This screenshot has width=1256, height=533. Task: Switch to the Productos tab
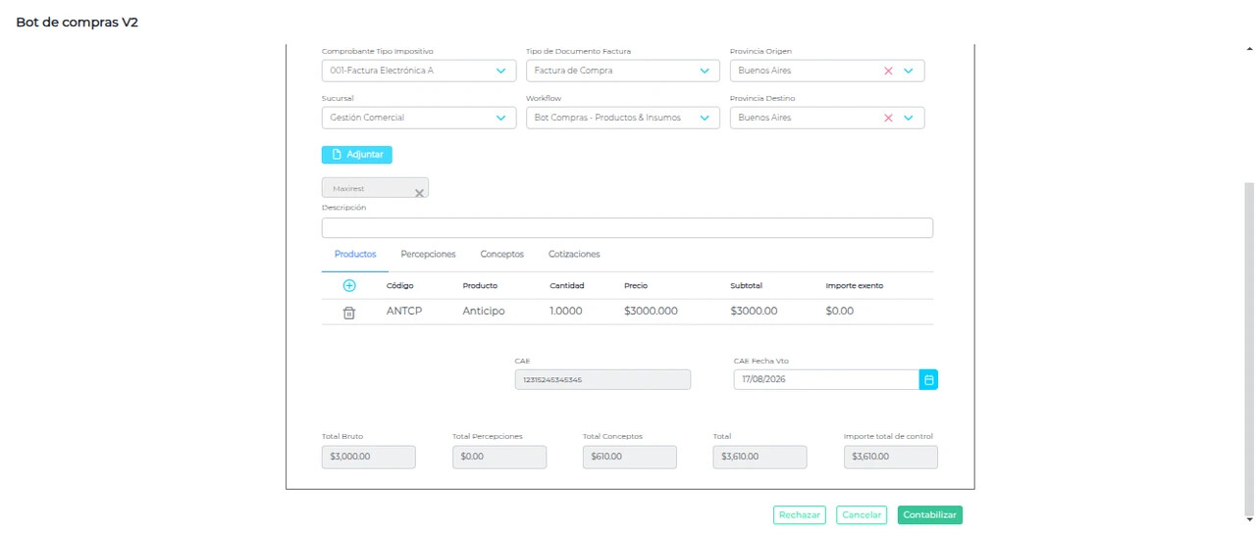[x=355, y=254]
